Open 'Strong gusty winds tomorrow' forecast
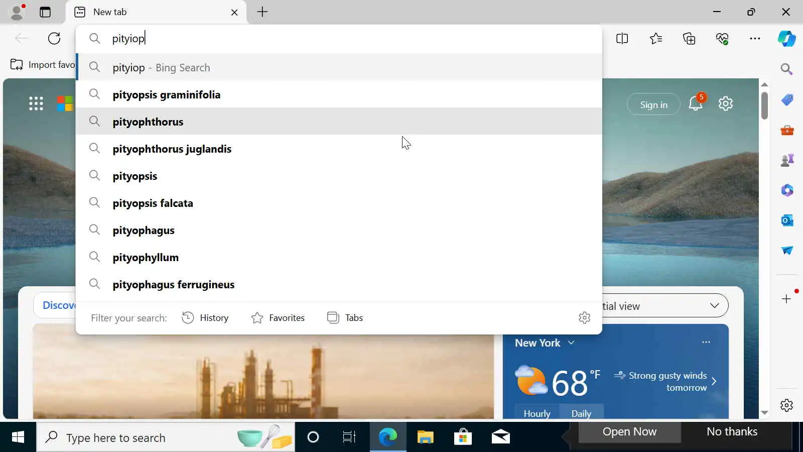 point(665,381)
